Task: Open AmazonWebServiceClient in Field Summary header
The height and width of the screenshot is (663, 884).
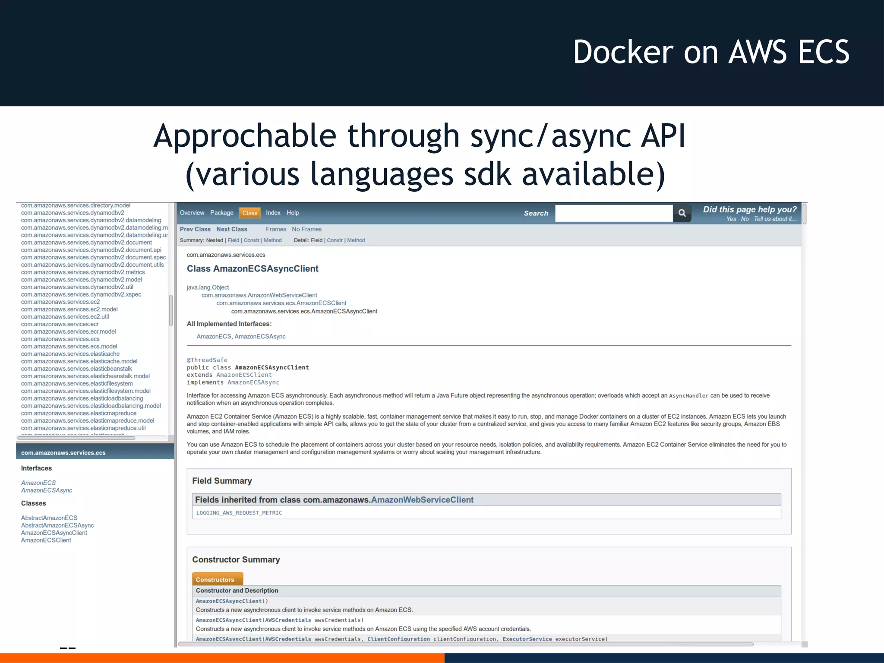Action: tap(422, 500)
